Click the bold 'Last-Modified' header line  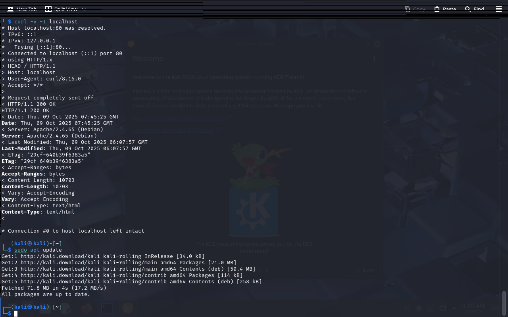71,149
